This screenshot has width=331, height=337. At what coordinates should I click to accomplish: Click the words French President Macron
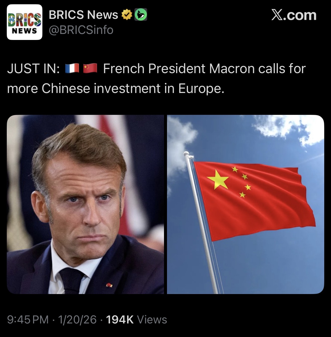tap(179, 69)
